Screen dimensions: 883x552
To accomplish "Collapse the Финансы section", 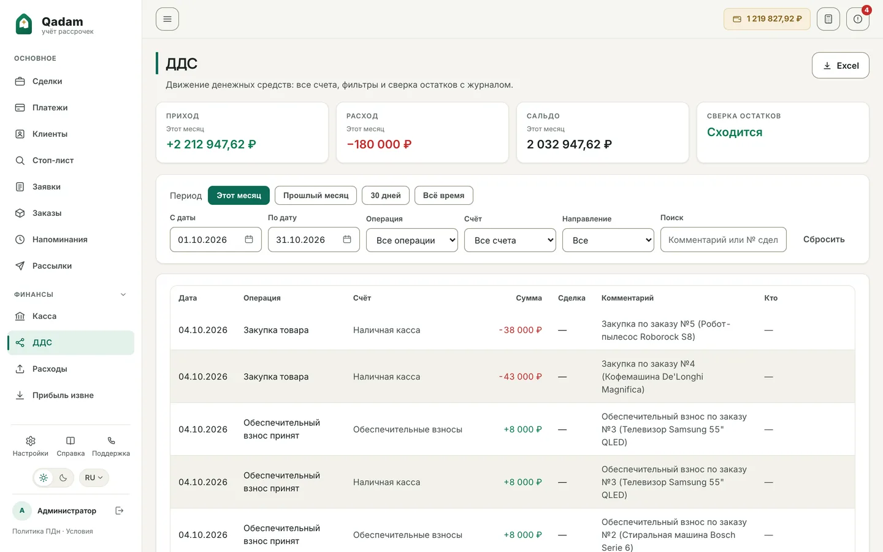I will click(123, 294).
